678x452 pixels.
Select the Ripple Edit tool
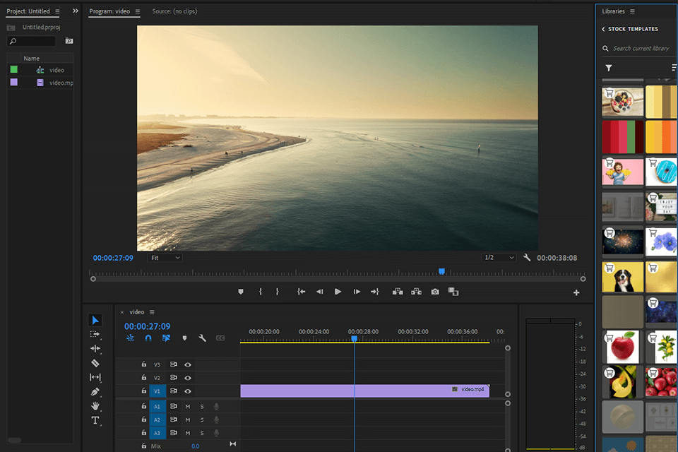click(x=95, y=349)
